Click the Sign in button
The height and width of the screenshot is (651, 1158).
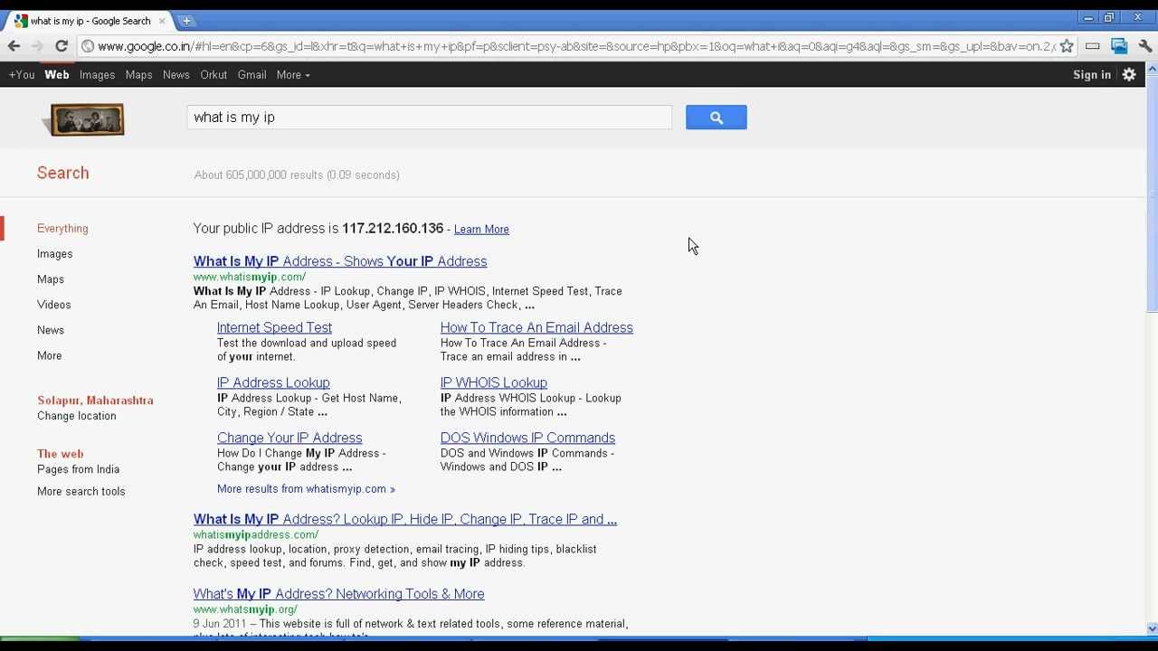tap(1092, 75)
